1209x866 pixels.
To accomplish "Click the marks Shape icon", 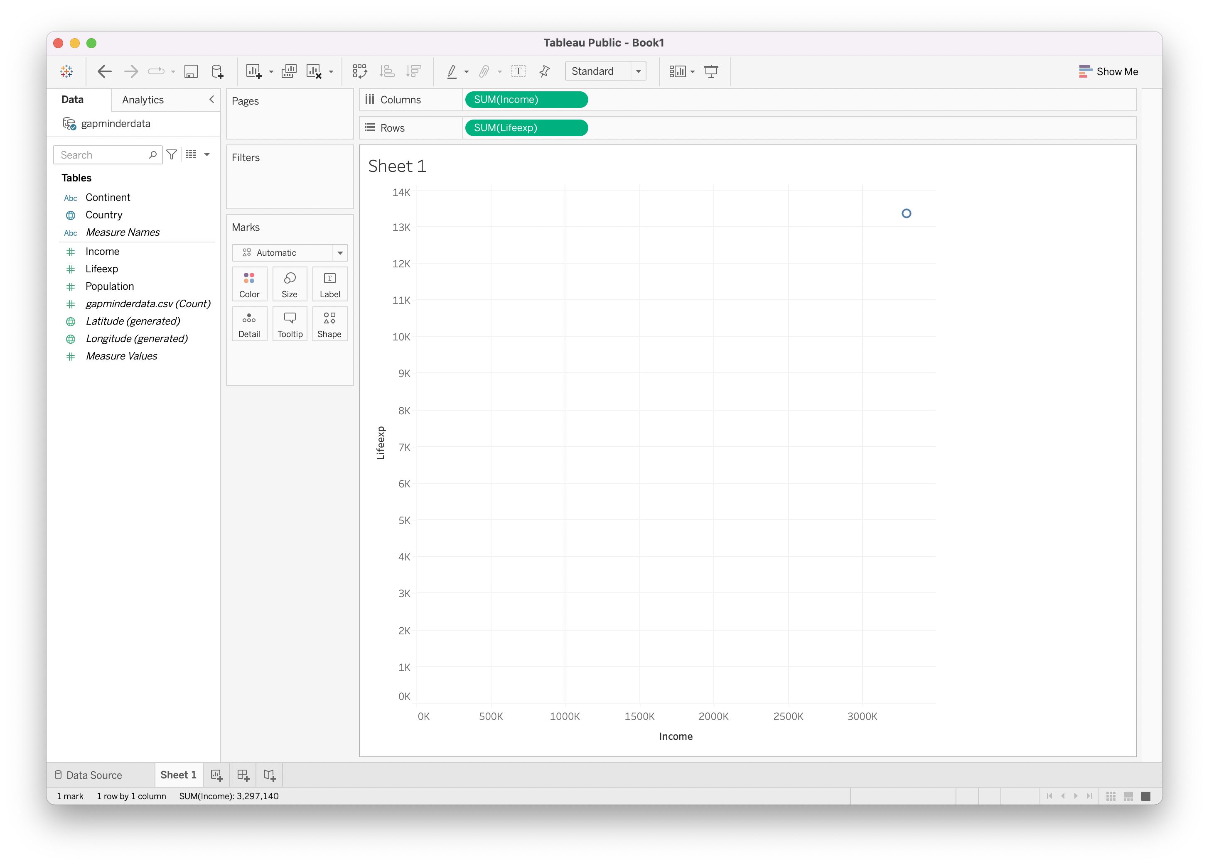I will click(329, 324).
